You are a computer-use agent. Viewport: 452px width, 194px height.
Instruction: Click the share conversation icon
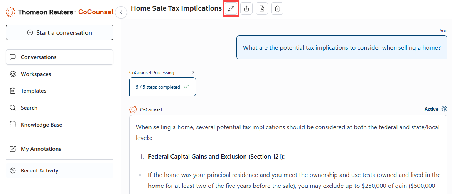point(246,8)
